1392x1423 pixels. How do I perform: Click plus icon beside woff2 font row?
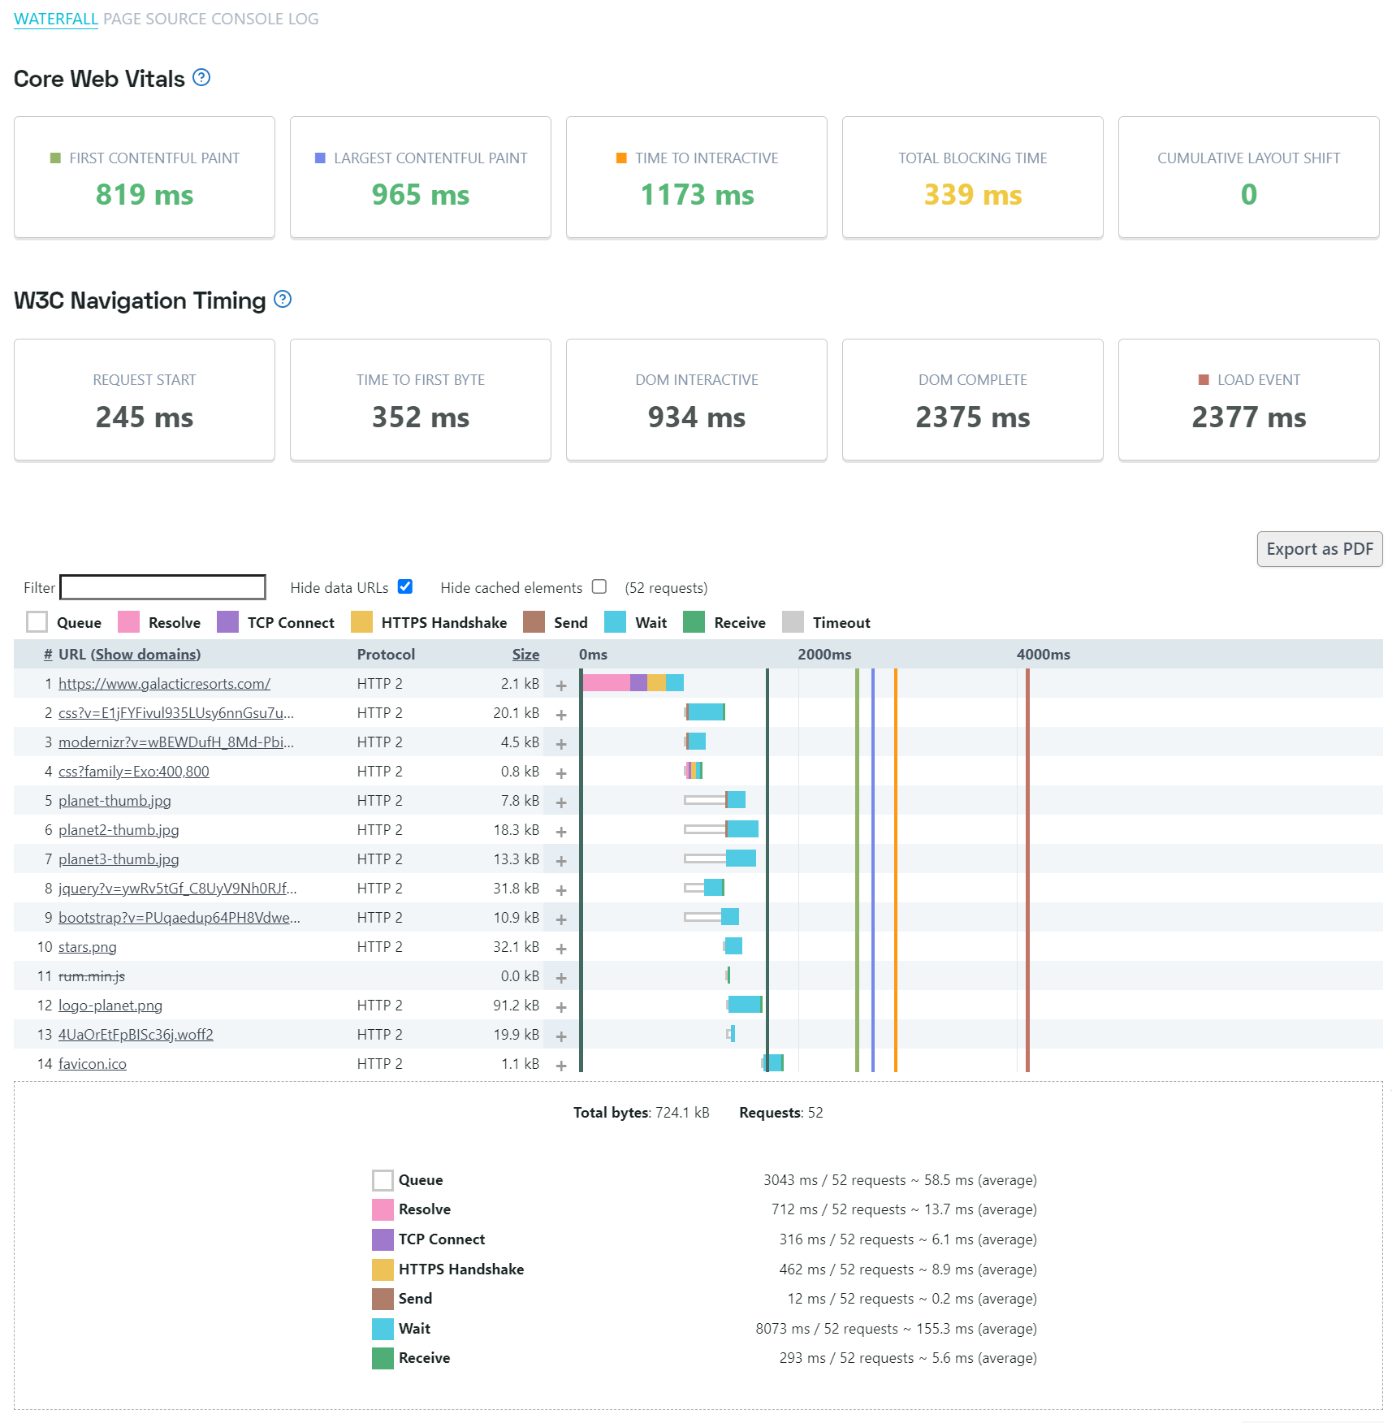coord(561,1036)
